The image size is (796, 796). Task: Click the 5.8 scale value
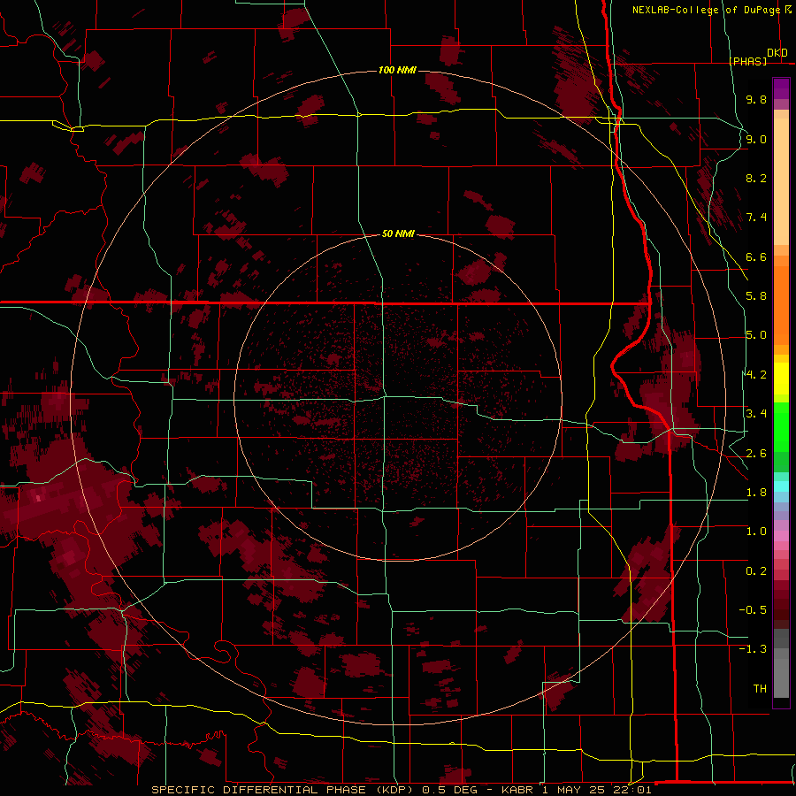pos(756,296)
